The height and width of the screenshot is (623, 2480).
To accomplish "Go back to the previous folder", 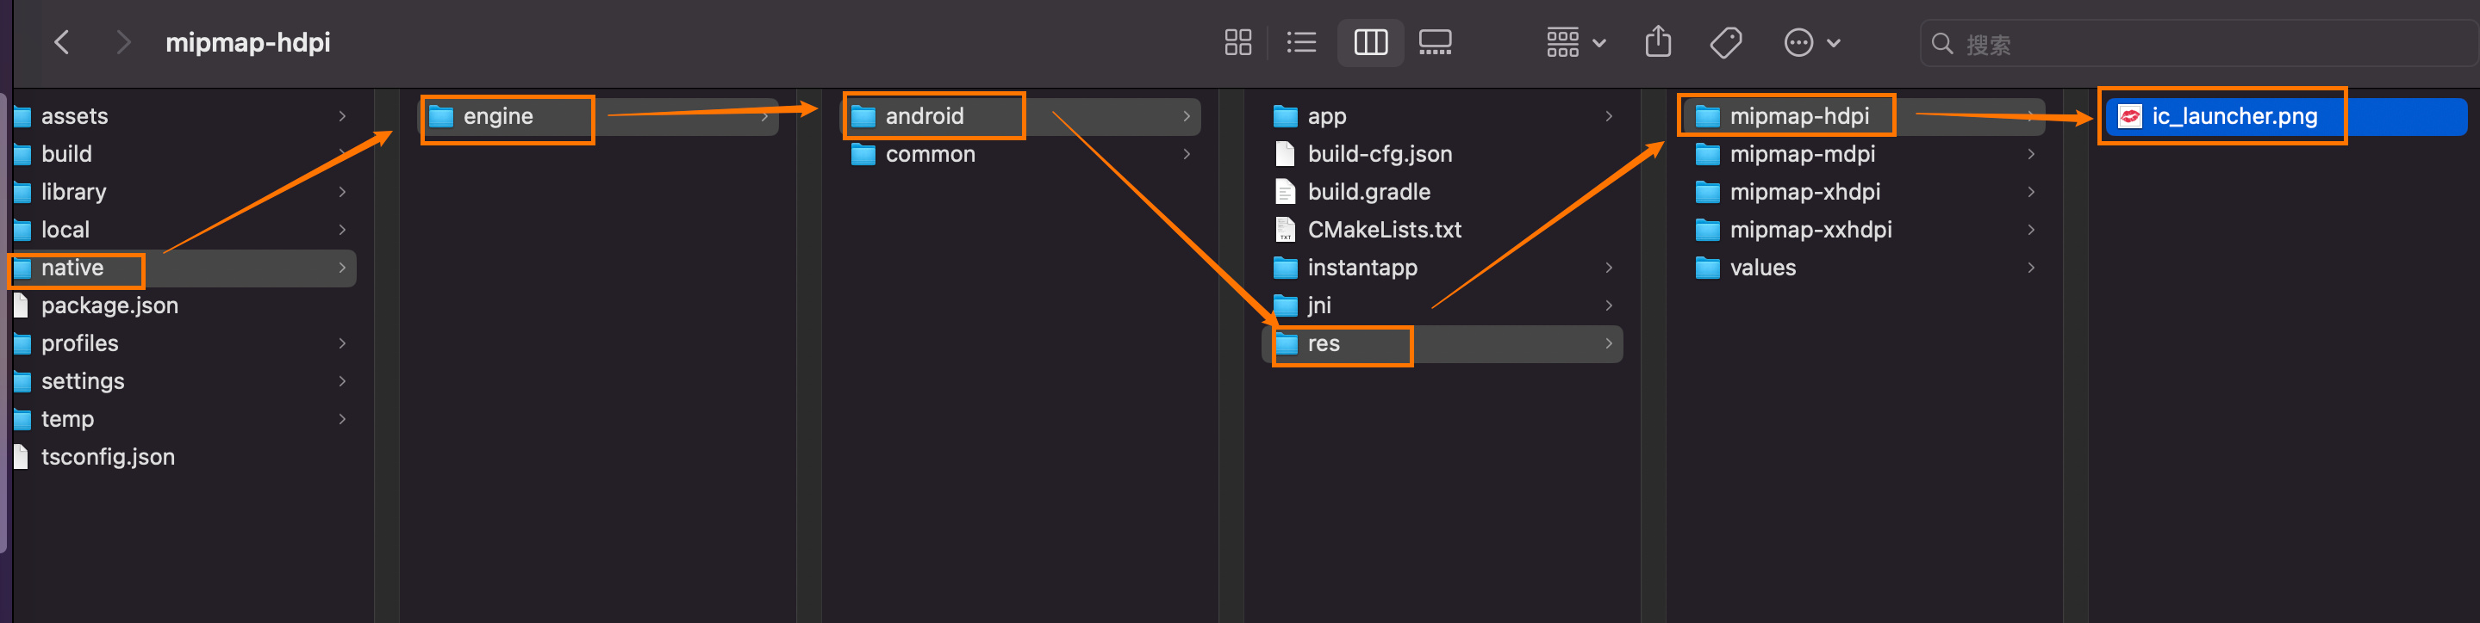I will pos(63,42).
